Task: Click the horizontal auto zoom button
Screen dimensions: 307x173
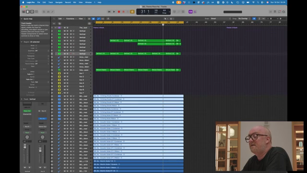Action: tap(263, 19)
